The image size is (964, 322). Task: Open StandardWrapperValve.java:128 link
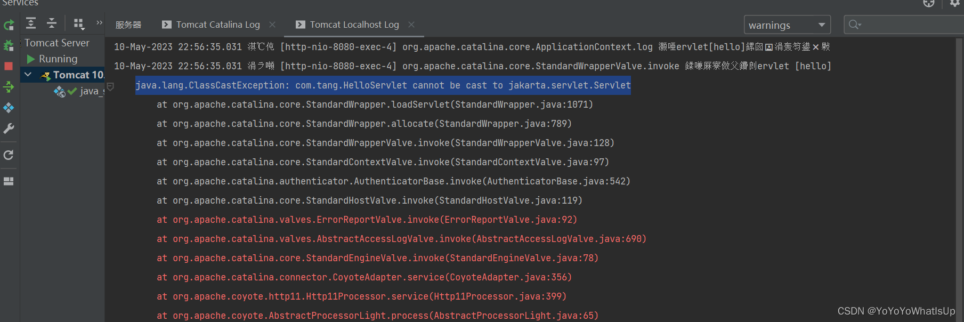click(532, 143)
